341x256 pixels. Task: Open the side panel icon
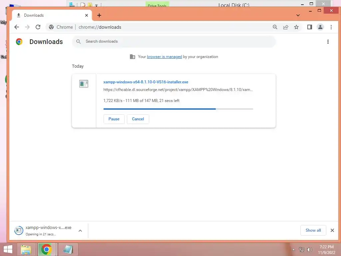click(x=309, y=27)
